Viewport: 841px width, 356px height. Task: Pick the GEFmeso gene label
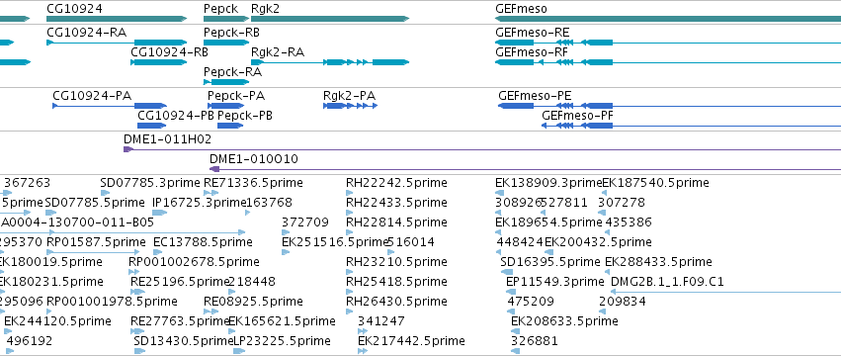(522, 9)
